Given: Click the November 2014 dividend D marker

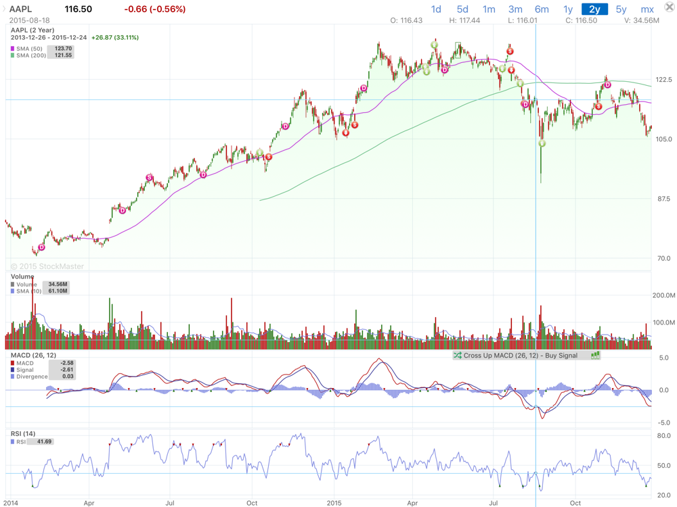Looking at the screenshot, I should click(x=286, y=126).
